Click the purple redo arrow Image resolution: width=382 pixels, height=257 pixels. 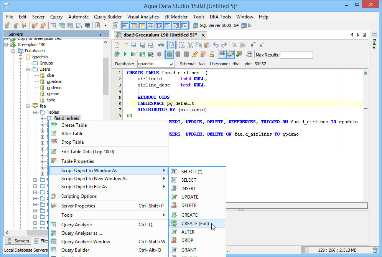tap(224, 45)
